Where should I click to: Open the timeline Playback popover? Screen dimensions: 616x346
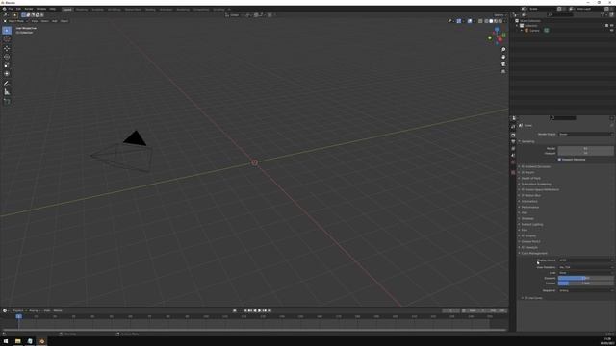[x=18, y=310]
